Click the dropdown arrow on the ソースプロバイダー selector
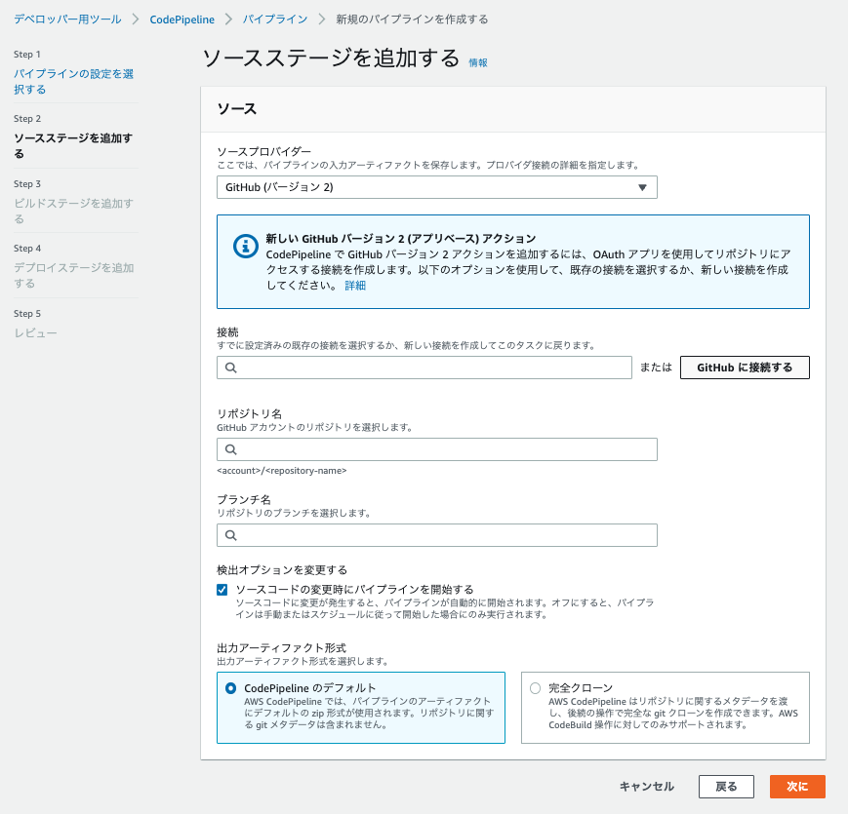Image resolution: width=848 pixels, height=814 pixels. (x=643, y=186)
